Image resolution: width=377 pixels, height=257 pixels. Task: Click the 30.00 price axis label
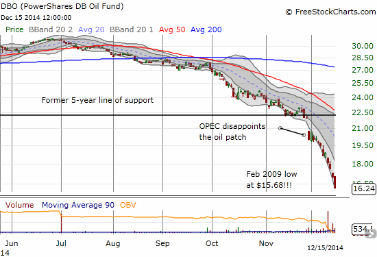363,46
